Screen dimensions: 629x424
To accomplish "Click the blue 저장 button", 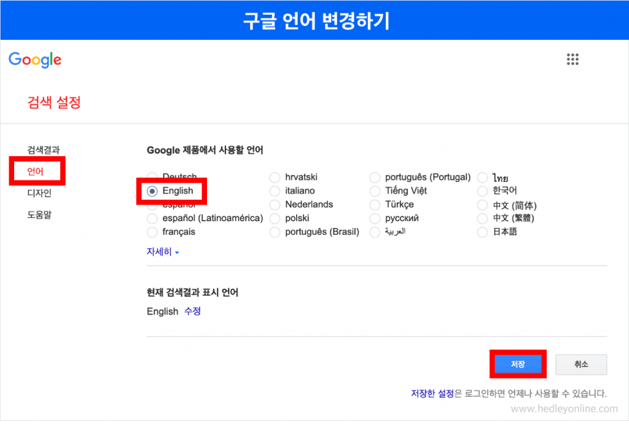I will coord(518,364).
